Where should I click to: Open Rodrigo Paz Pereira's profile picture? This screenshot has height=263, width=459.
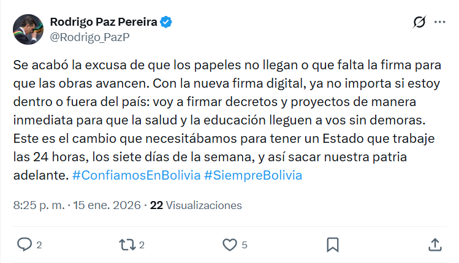click(28, 29)
